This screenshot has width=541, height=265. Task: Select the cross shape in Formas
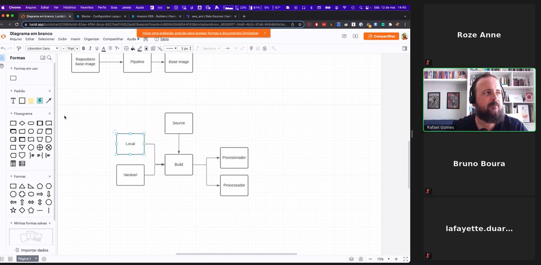(22, 194)
